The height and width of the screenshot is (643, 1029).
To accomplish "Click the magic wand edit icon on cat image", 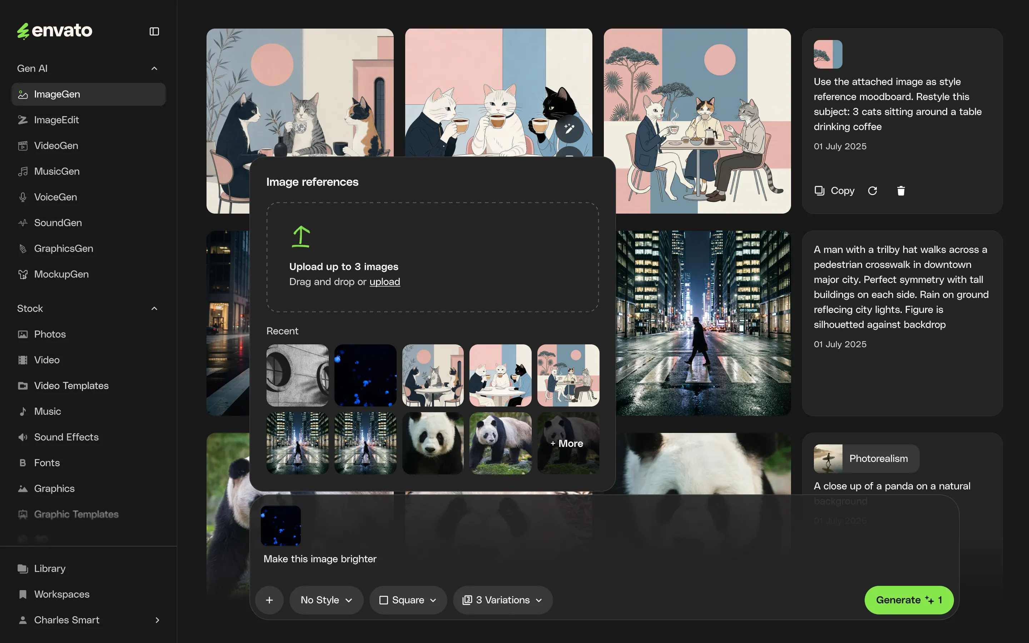I will point(569,129).
